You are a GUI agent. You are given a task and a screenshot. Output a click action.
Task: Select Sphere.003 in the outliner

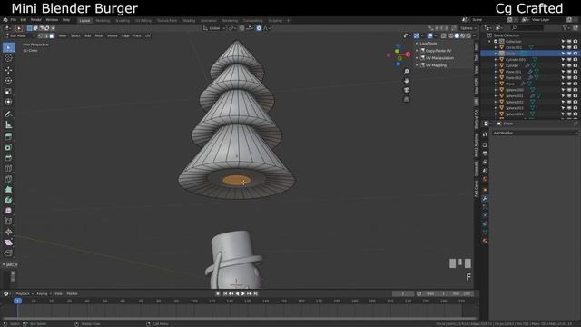coord(515,108)
